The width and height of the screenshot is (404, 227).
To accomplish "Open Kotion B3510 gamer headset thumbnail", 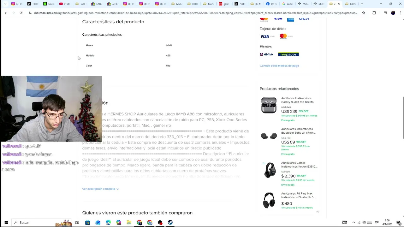I will click(269, 170).
